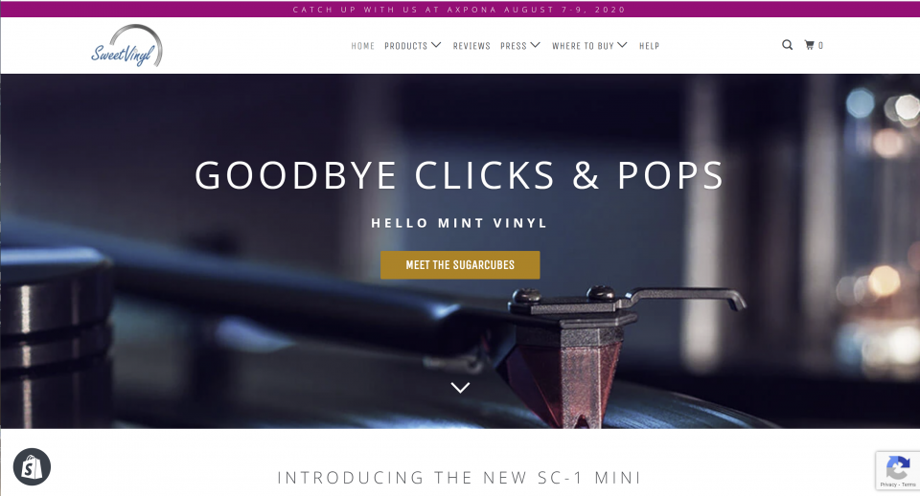Screen dimensions: 920x496
Task: Expand the Where To Buy chevron
Action: pyautogui.click(x=623, y=45)
